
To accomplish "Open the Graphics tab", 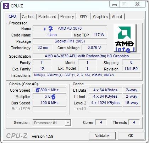I will [100, 17].
